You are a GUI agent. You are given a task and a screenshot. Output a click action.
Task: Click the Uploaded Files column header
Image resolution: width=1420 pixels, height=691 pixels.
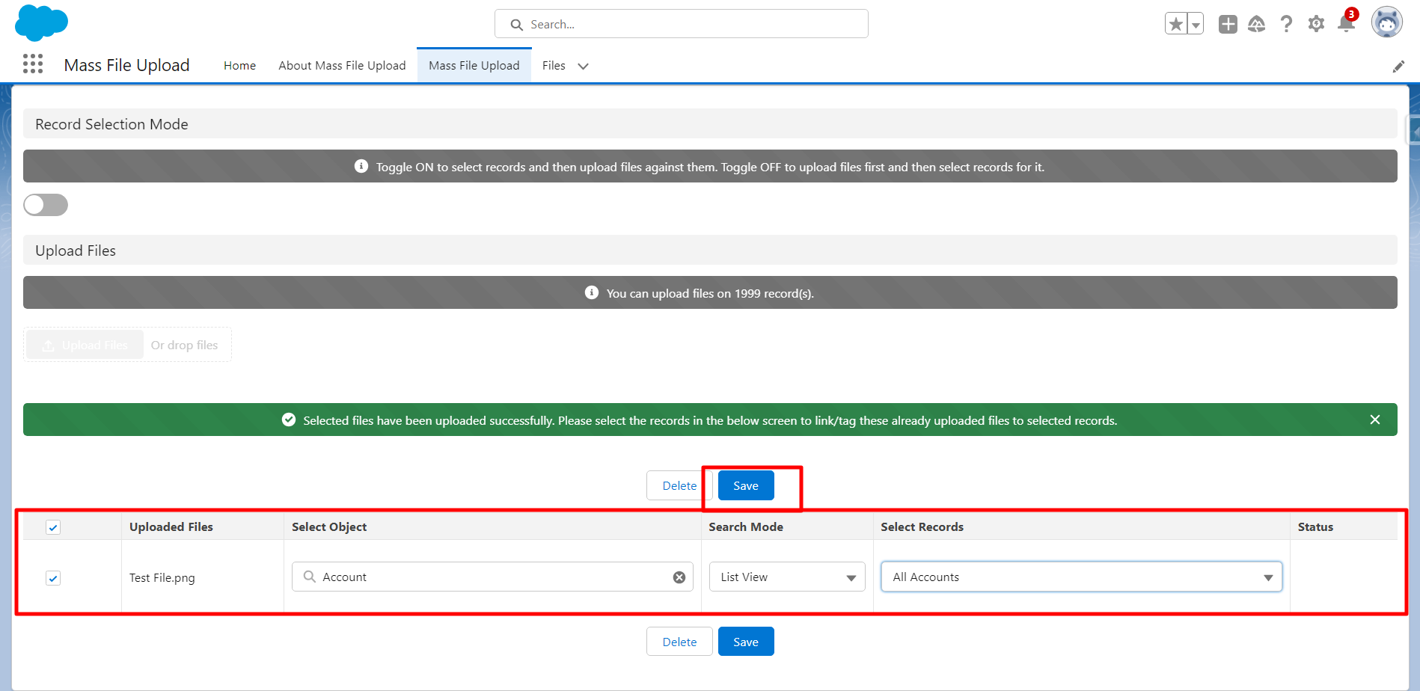[171, 526]
